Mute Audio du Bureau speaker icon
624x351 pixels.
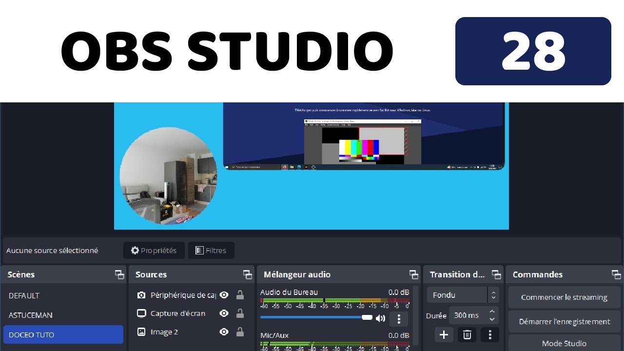[x=380, y=318]
